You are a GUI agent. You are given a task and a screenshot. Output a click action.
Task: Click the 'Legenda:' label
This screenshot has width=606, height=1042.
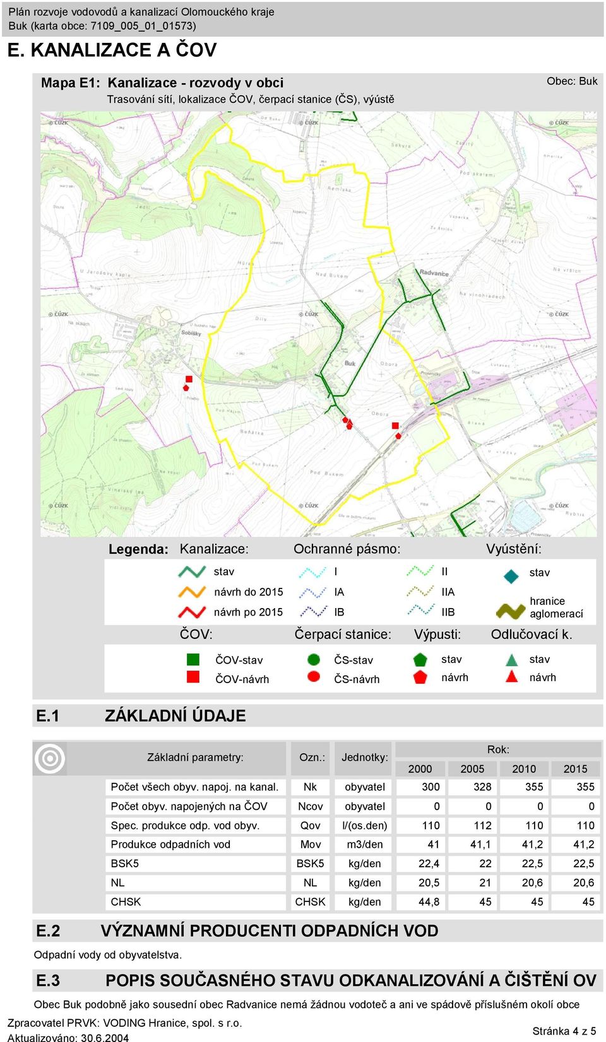tap(138, 549)
